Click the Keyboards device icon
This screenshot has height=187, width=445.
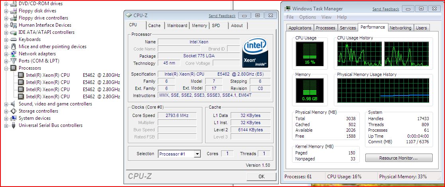pyautogui.click(x=13, y=39)
